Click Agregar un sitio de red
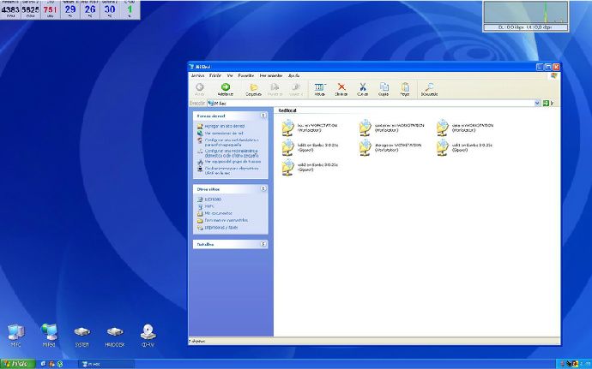 (224, 126)
